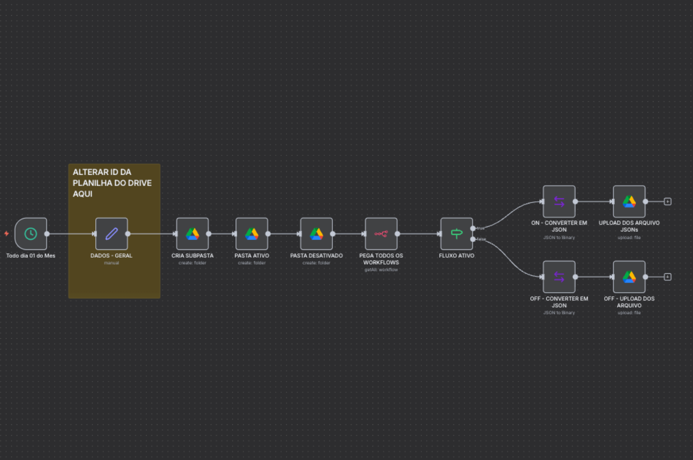This screenshot has height=460, width=693.
Task: Select the FLUXO ATIVO if-node icon
Action: (456, 234)
